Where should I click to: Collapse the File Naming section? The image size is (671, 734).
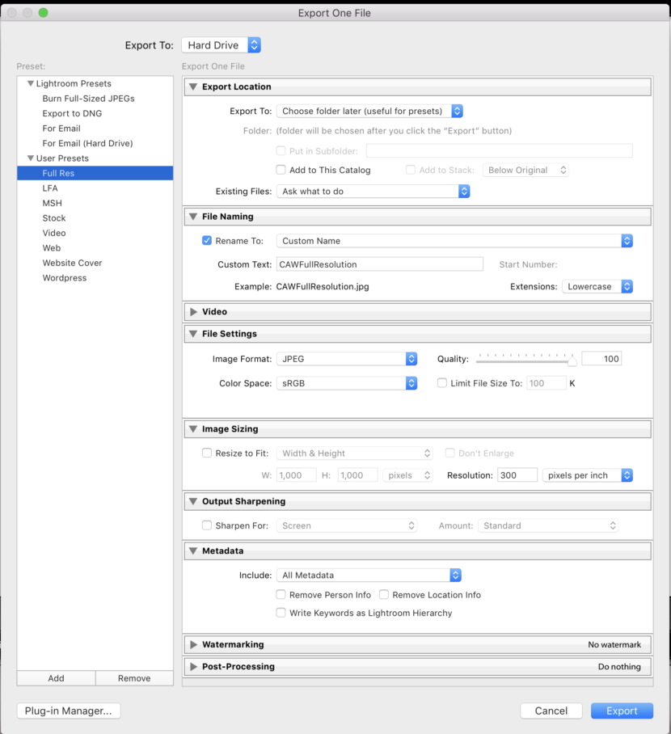coord(192,216)
